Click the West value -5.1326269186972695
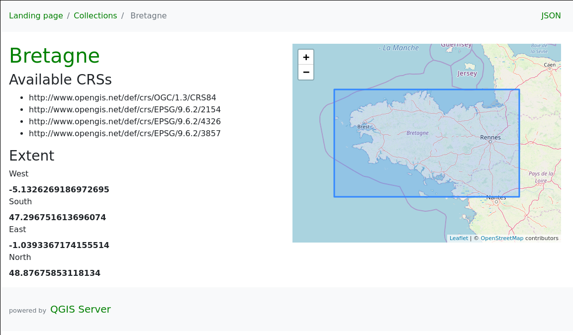This screenshot has width=573, height=335. pyautogui.click(x=59, y=189)
